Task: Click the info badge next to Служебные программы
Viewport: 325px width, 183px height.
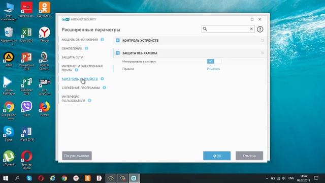Action: tap(104, 87)
